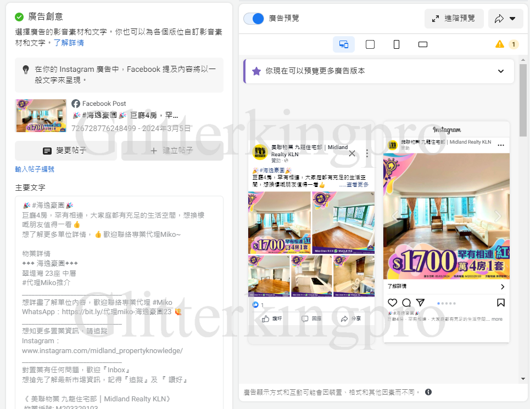Click the 讚好 like button
Screen dimensions: 530x409
click(272, 319)
